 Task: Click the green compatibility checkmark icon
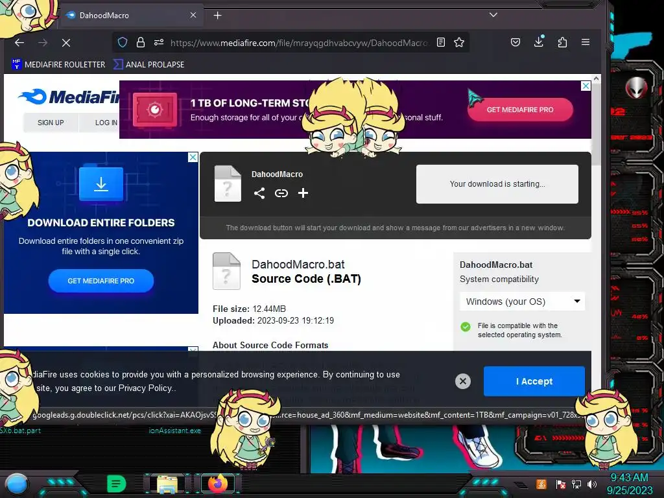[466, 327]
